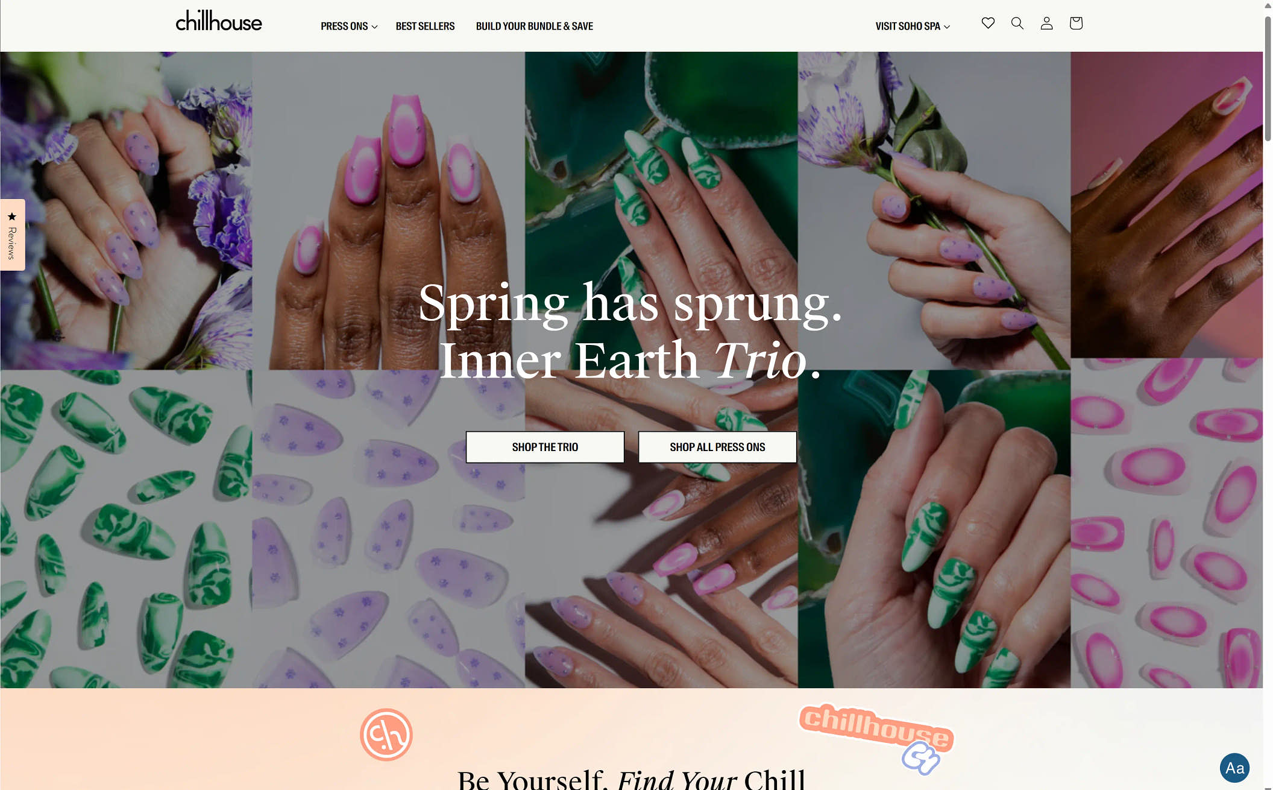This screenshot has width=1273, height=790.
Task: Click the round ch logo badge
Action: tap(386, 735)
